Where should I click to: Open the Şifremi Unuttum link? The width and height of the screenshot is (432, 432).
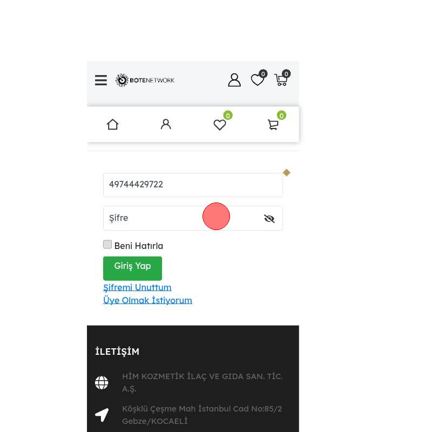coord(137,287)
